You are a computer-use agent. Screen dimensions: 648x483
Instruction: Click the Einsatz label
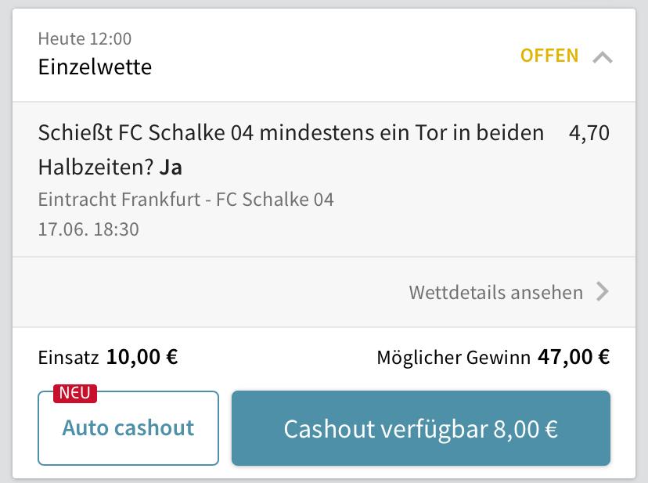coord(68,358)
